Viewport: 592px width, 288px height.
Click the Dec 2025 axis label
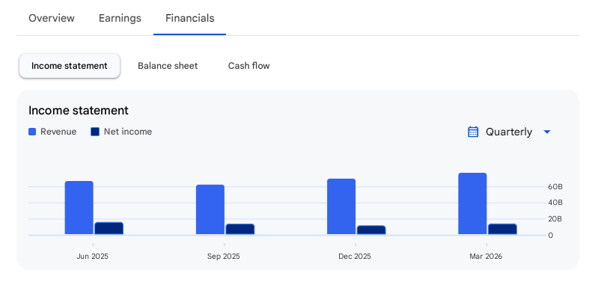pos(355,257)
